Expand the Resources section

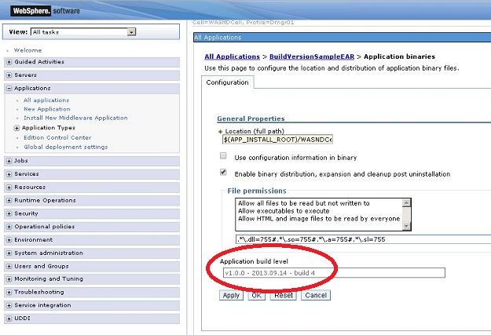tap(9, 187)
